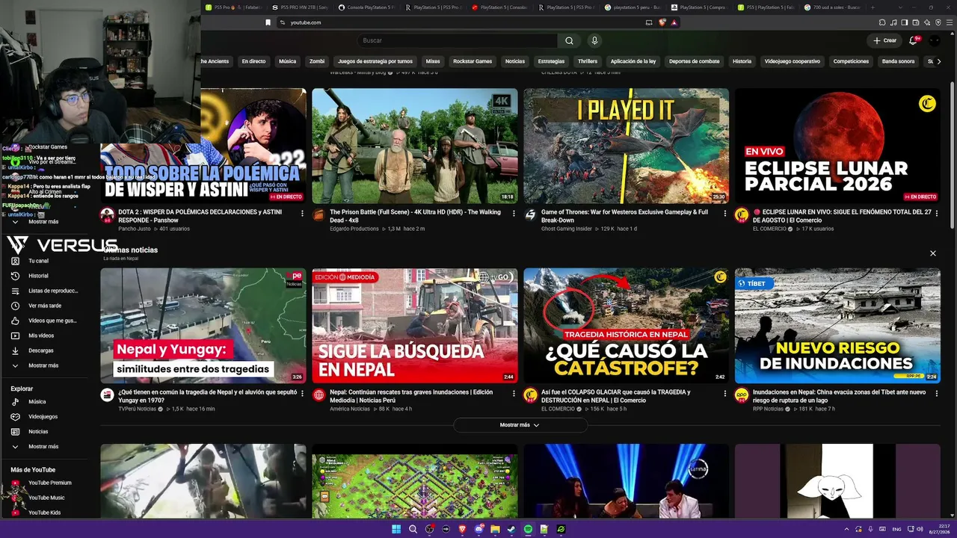Select the Zombi filter chip
This screenshot has height=538, width=957.
pyautogui.click(x=317, y=61)
